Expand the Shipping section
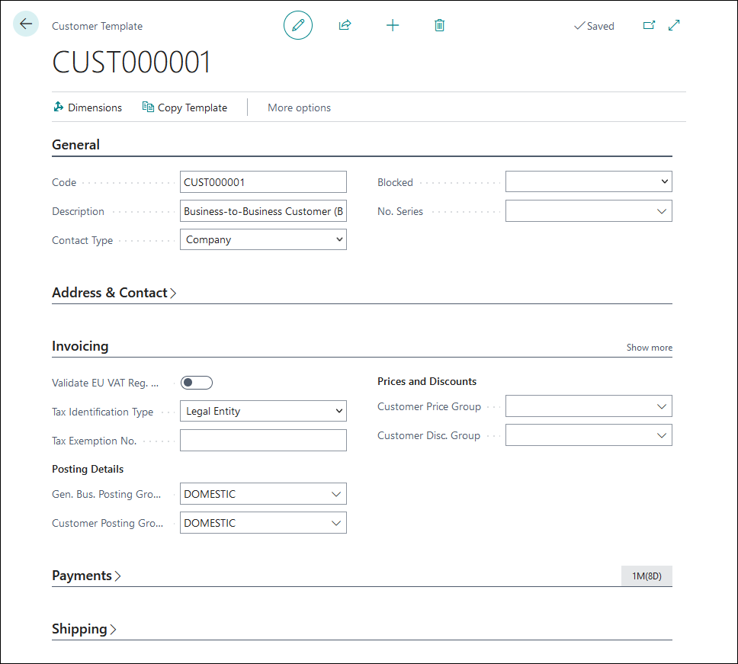Viewport: 738px width, 664px height. tap(84, 629)
